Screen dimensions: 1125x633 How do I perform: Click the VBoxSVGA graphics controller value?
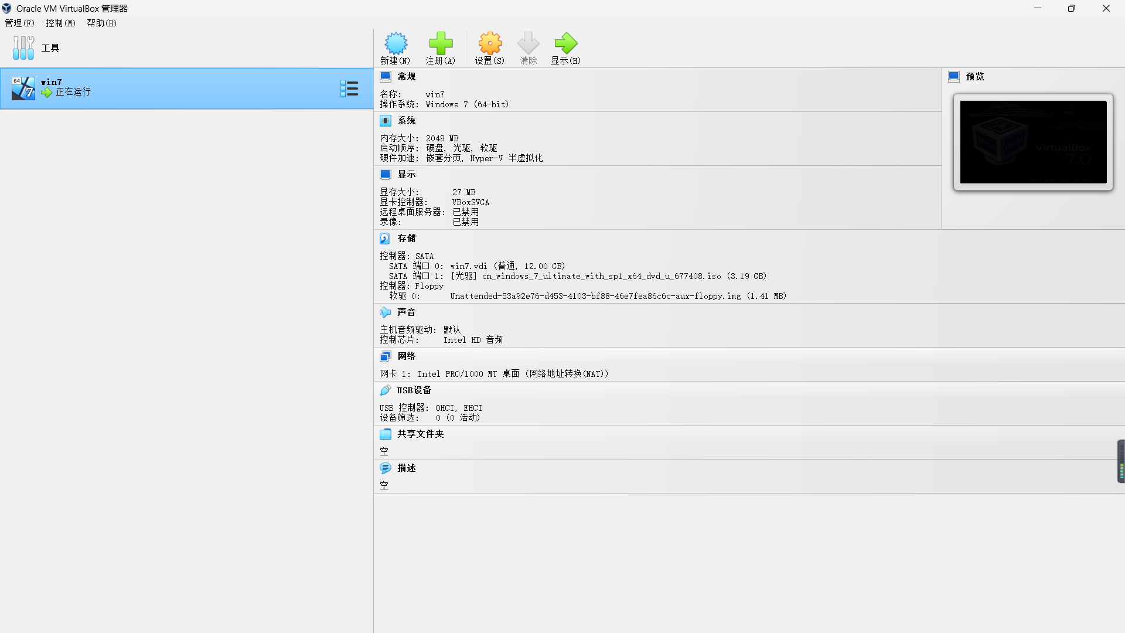coord(471,203)
